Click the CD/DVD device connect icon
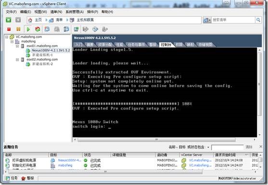Viewport: 268px width, 185px height. (95, 29)
